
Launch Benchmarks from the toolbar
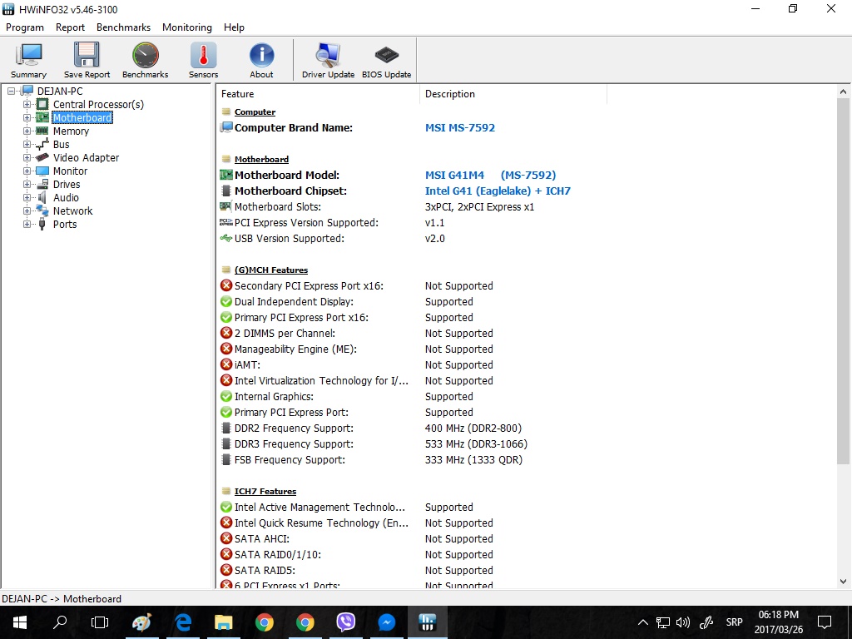pyautogui.click(x=145, y=60)
